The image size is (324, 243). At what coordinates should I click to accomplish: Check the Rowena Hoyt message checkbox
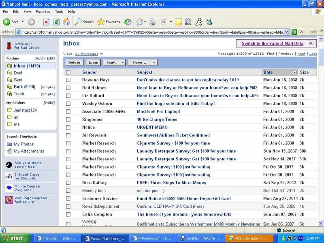coord(68,80)
